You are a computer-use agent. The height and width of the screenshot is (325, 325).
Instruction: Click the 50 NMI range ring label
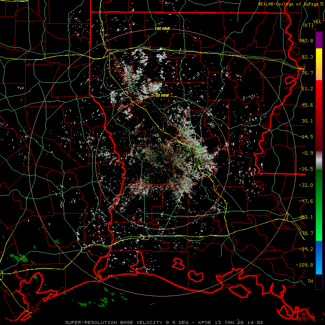point(162,95)
